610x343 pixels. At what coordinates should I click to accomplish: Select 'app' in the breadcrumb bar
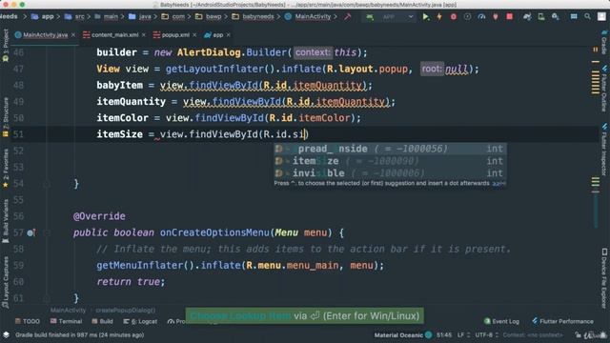43,17
